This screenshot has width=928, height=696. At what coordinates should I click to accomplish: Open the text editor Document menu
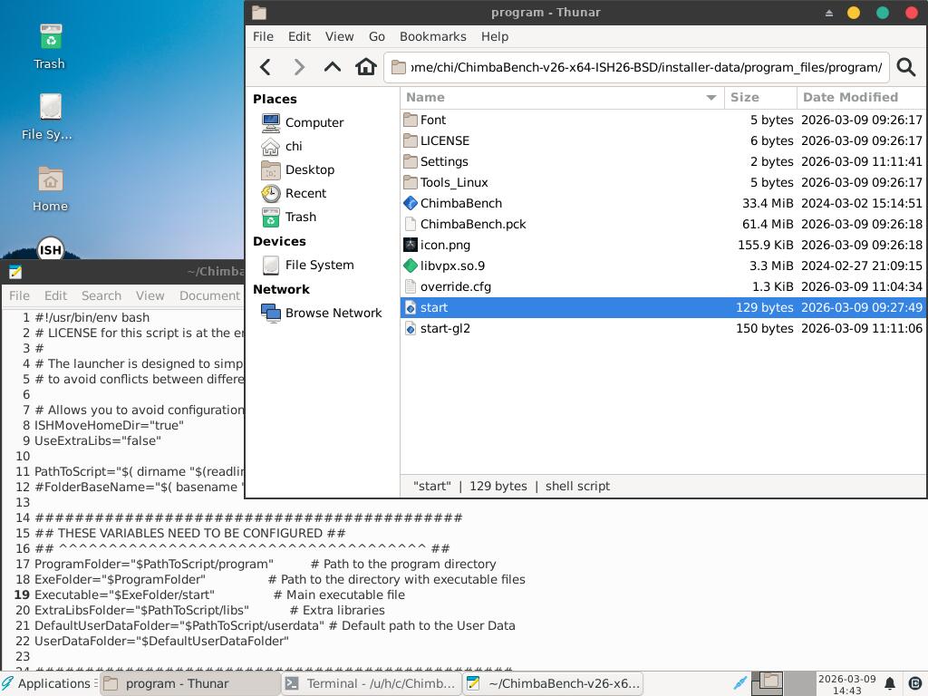click(209, 295)
